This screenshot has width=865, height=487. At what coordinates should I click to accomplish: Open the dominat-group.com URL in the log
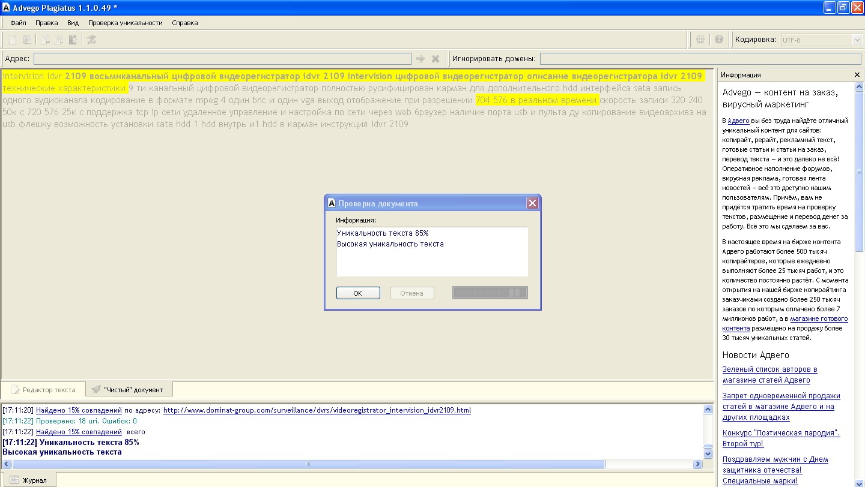pos(317,410)
